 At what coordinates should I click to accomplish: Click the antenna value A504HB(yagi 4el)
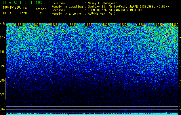point(102,14)
